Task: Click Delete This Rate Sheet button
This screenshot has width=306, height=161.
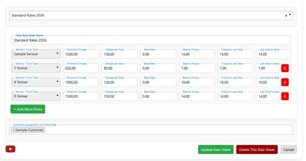Action: [x=257, y=150]
